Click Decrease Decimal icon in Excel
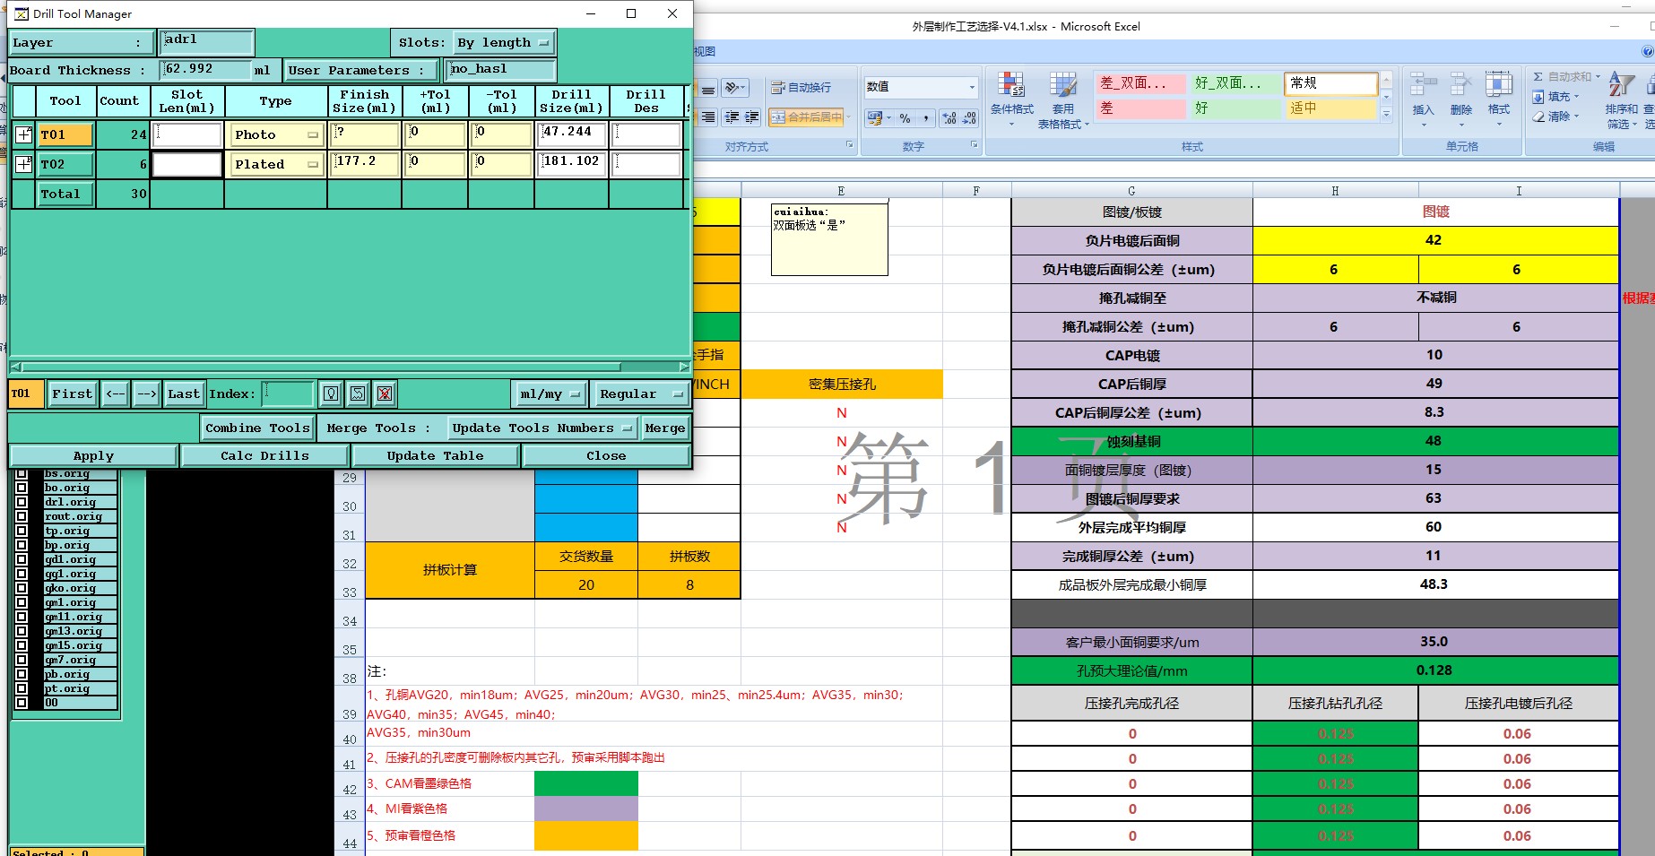 coord(970,117)
